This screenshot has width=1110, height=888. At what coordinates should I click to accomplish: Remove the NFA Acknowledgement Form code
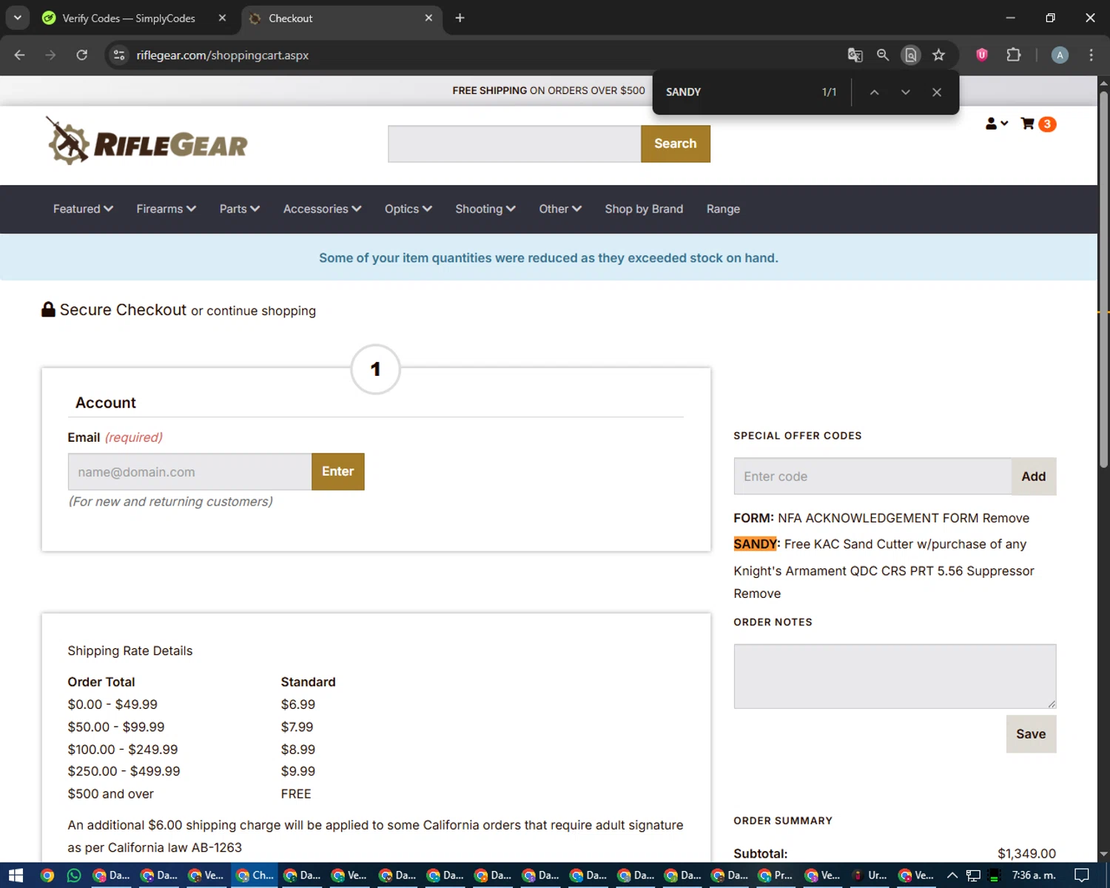[1006, 518]
